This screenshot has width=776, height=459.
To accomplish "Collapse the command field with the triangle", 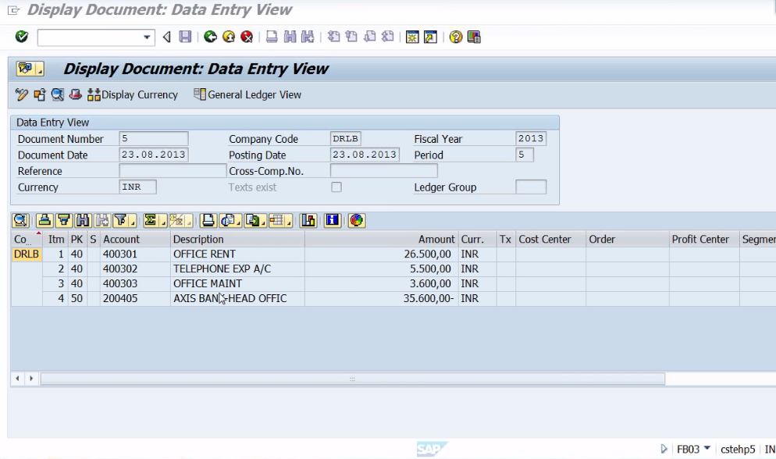I will (167, 37).
